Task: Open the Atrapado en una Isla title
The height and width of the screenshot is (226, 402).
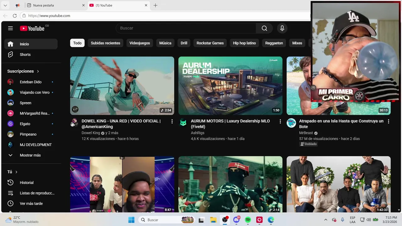Action: point(341,124)
